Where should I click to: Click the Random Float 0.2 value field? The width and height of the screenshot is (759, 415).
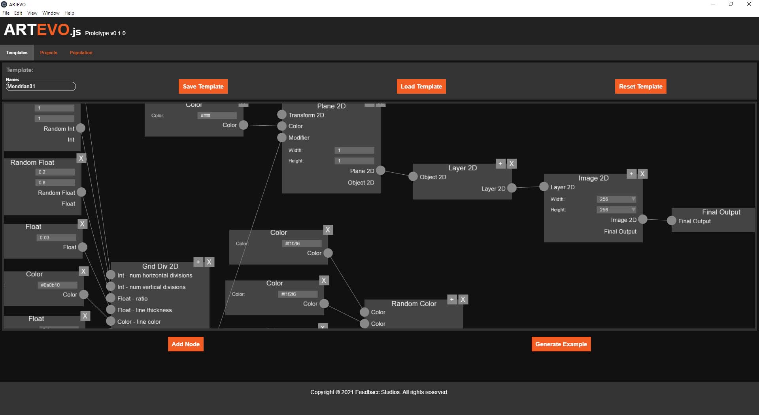point(55,172)
